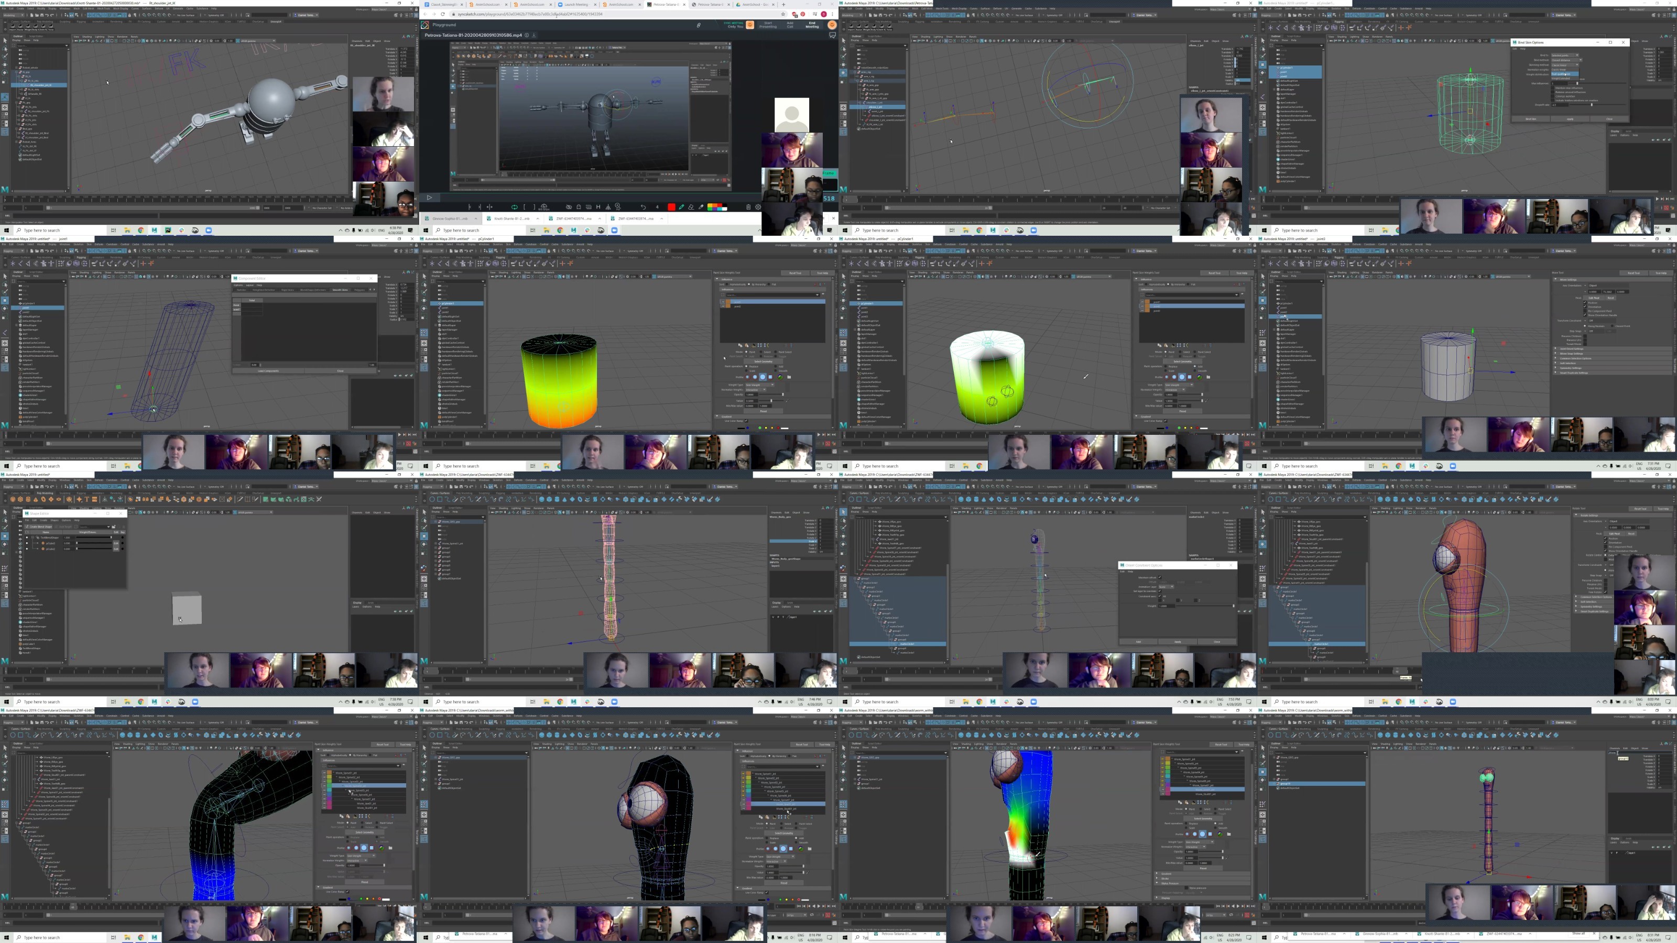The height and width of the screenshot is (943, 1677).
Task: Open the settings gear in SyncSketch toolbar
Action: [x=758, y=207]
